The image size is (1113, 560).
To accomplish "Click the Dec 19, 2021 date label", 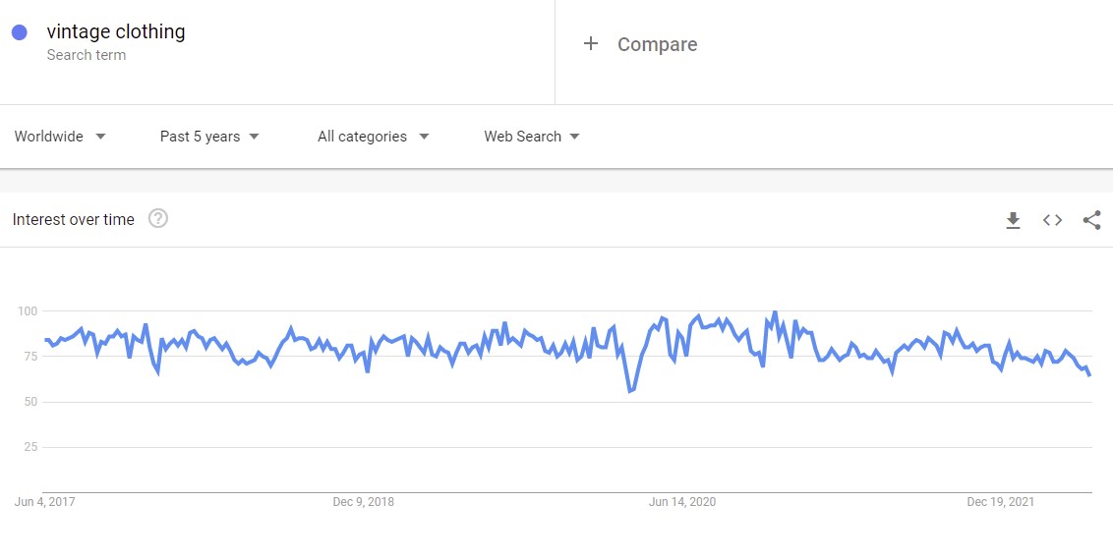I will tap(1001, 502).
